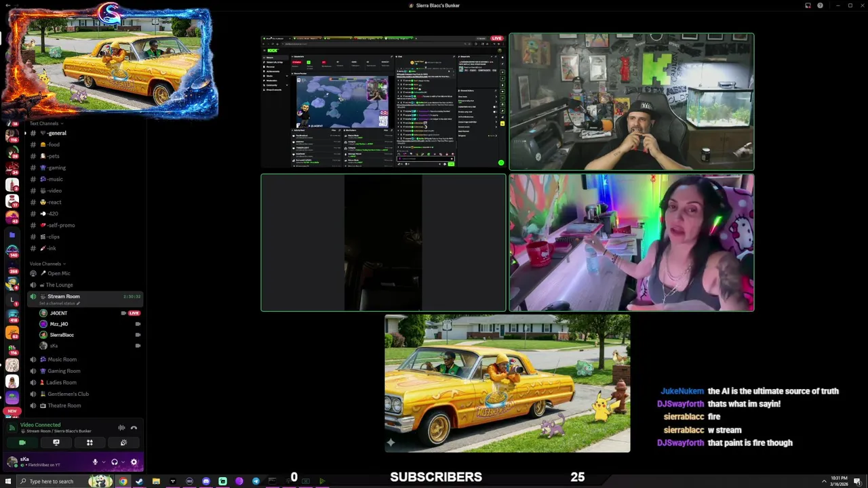Focus the yellow lowrider car video tile
Screen dimensions: 868x488
click(507, 383)
